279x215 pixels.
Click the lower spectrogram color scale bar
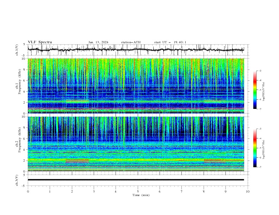(x=255, y=148)
